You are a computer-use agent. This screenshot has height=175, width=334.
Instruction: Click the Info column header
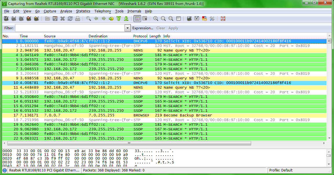(x=244, y=36)
